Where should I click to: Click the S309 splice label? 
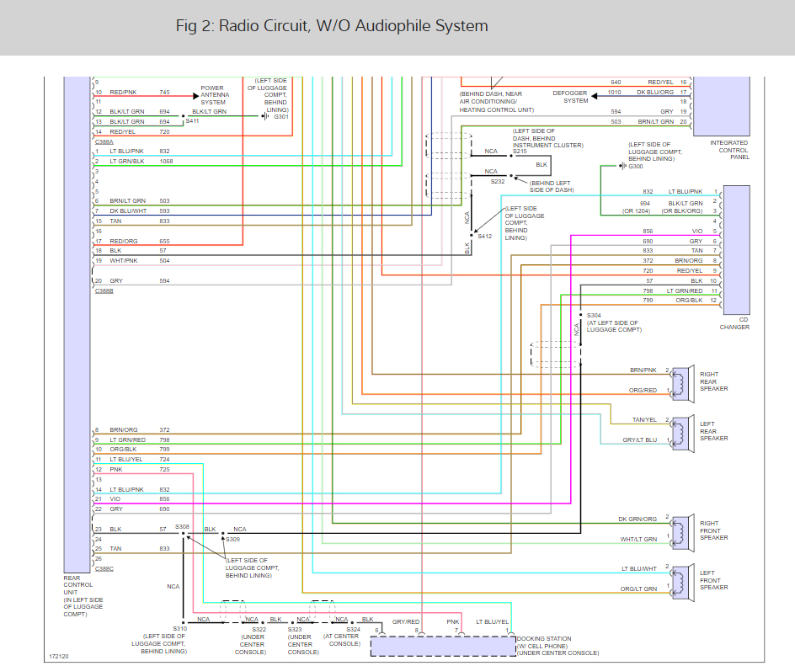click(x=232, y=540)
